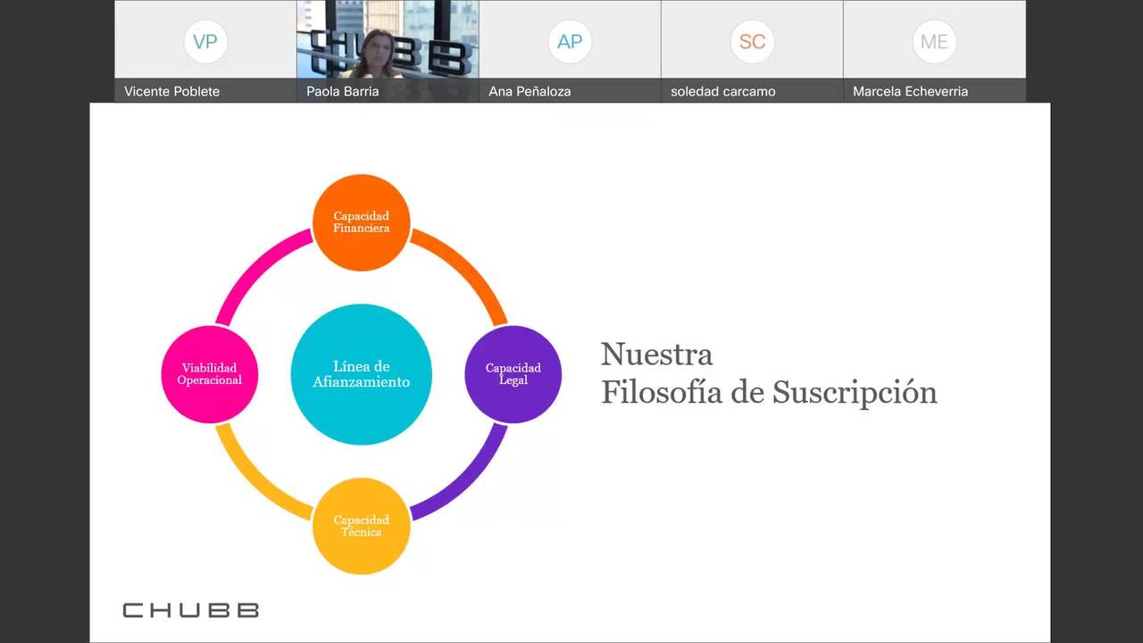Click the ME avatar circle
Screen dimensions: 1143x643
[934, 42]
